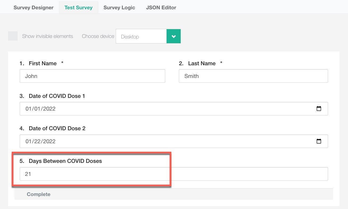Click the First Name field containing John
This screenshot has height=209, width=348.
click(92, 76)
